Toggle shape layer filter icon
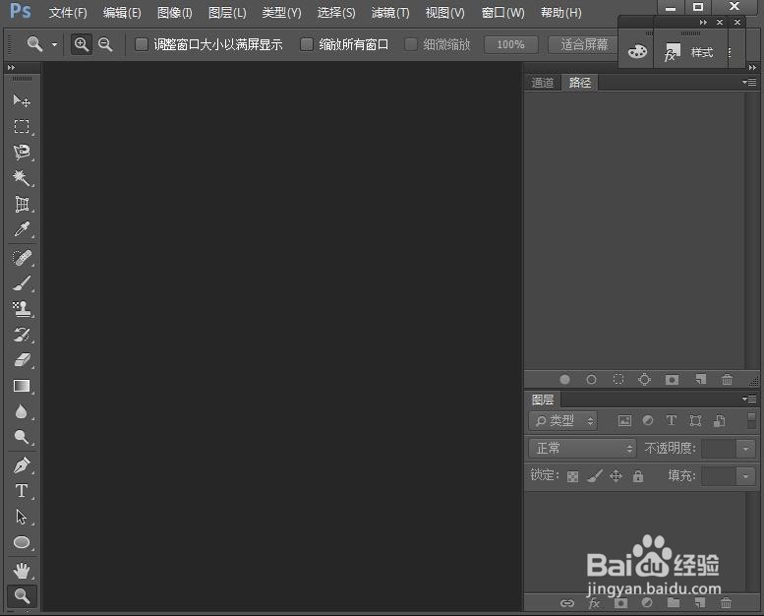 (695, 420)
